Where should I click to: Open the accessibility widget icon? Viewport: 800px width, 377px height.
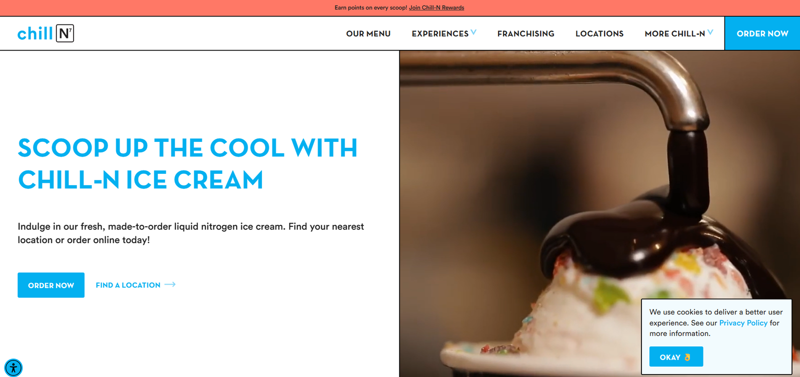[13, 368]
